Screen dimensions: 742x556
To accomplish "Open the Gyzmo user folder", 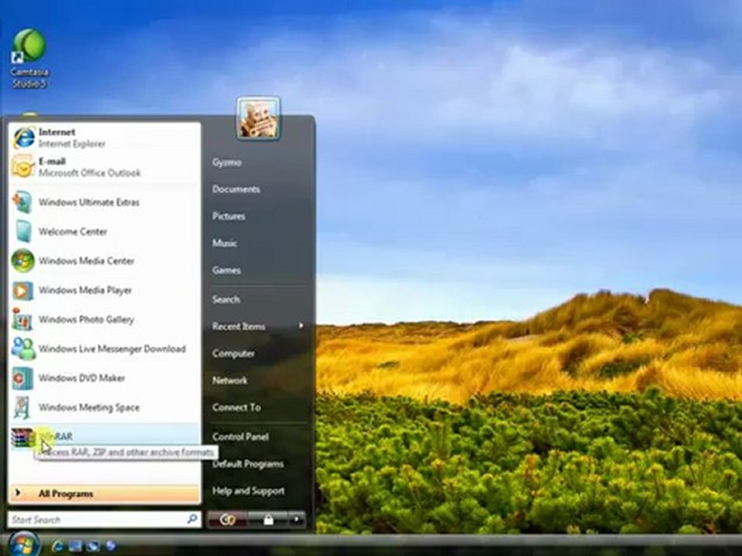I will pyautogui.click(x=226, y=162).
